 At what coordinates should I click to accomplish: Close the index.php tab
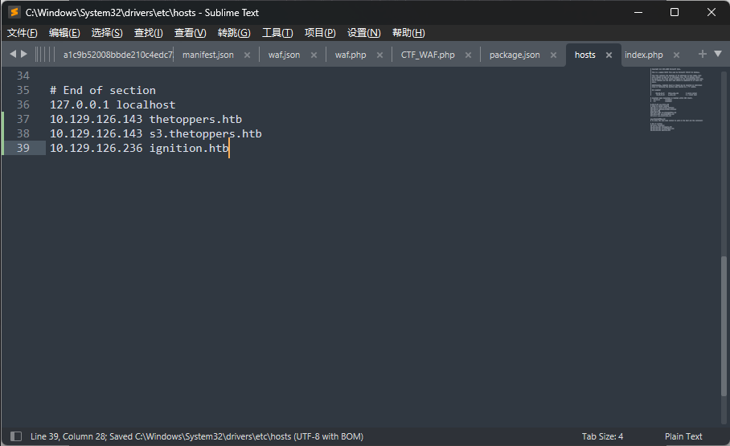(x=676, y=55)
